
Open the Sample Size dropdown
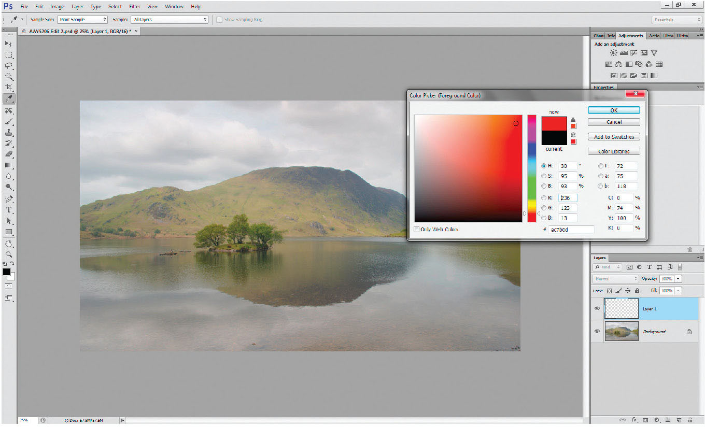82,19
